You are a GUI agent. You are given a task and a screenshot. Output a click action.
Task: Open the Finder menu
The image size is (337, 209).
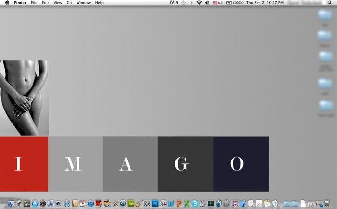(20, 3)
